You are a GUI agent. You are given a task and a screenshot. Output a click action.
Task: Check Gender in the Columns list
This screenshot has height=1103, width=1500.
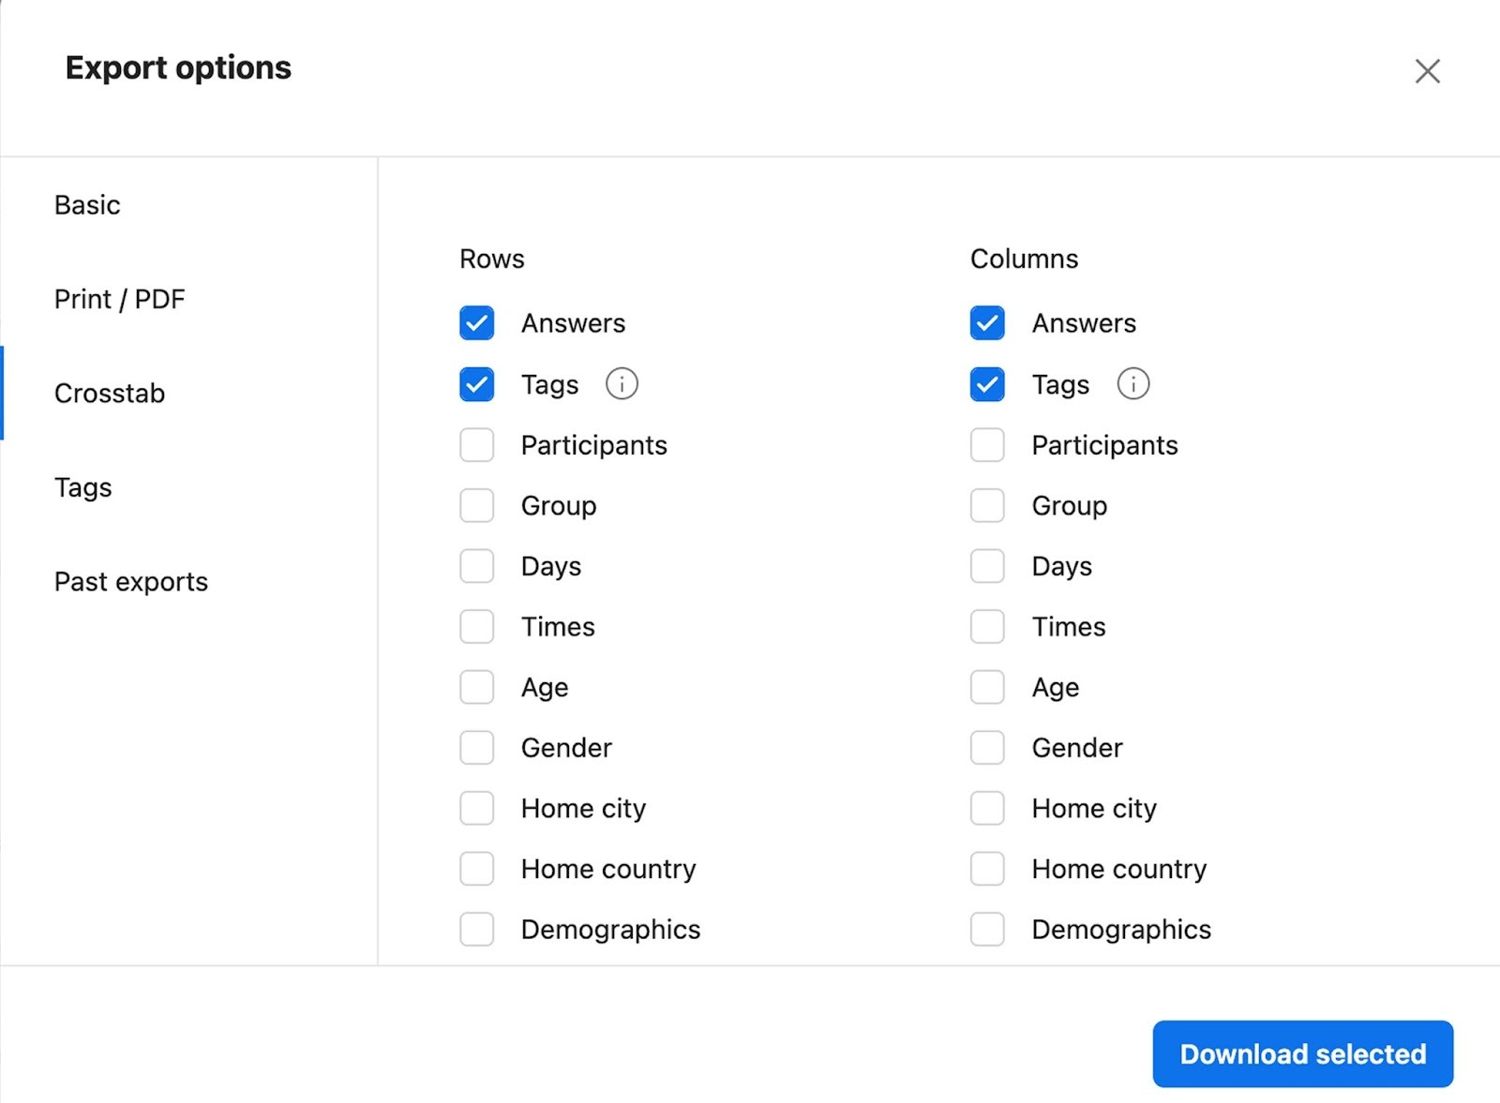click(987, 748)
